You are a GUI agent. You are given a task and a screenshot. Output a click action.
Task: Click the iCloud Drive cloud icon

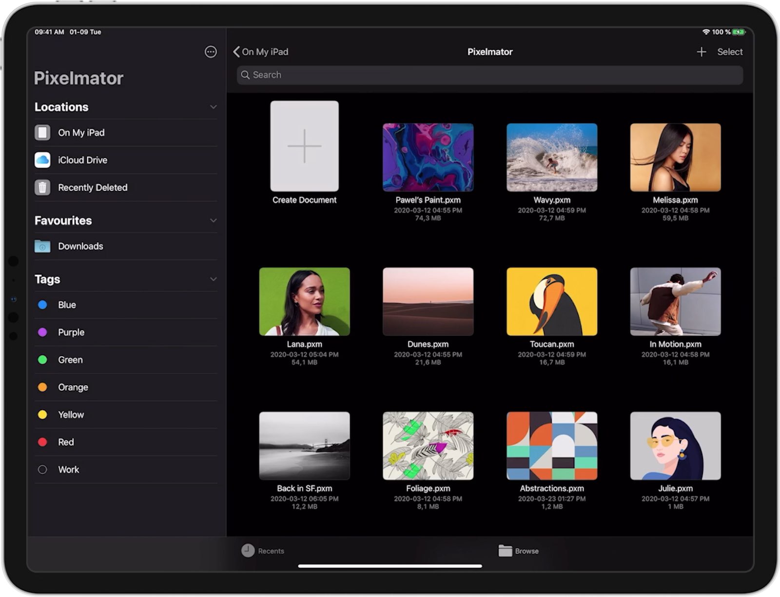pyautogui.click(x=42, y=160)
